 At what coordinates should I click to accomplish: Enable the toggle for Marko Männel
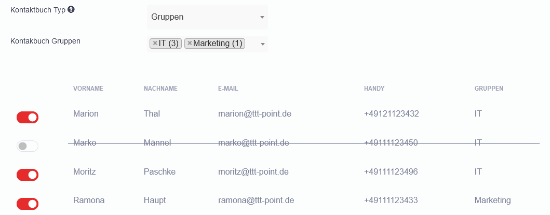28,146
